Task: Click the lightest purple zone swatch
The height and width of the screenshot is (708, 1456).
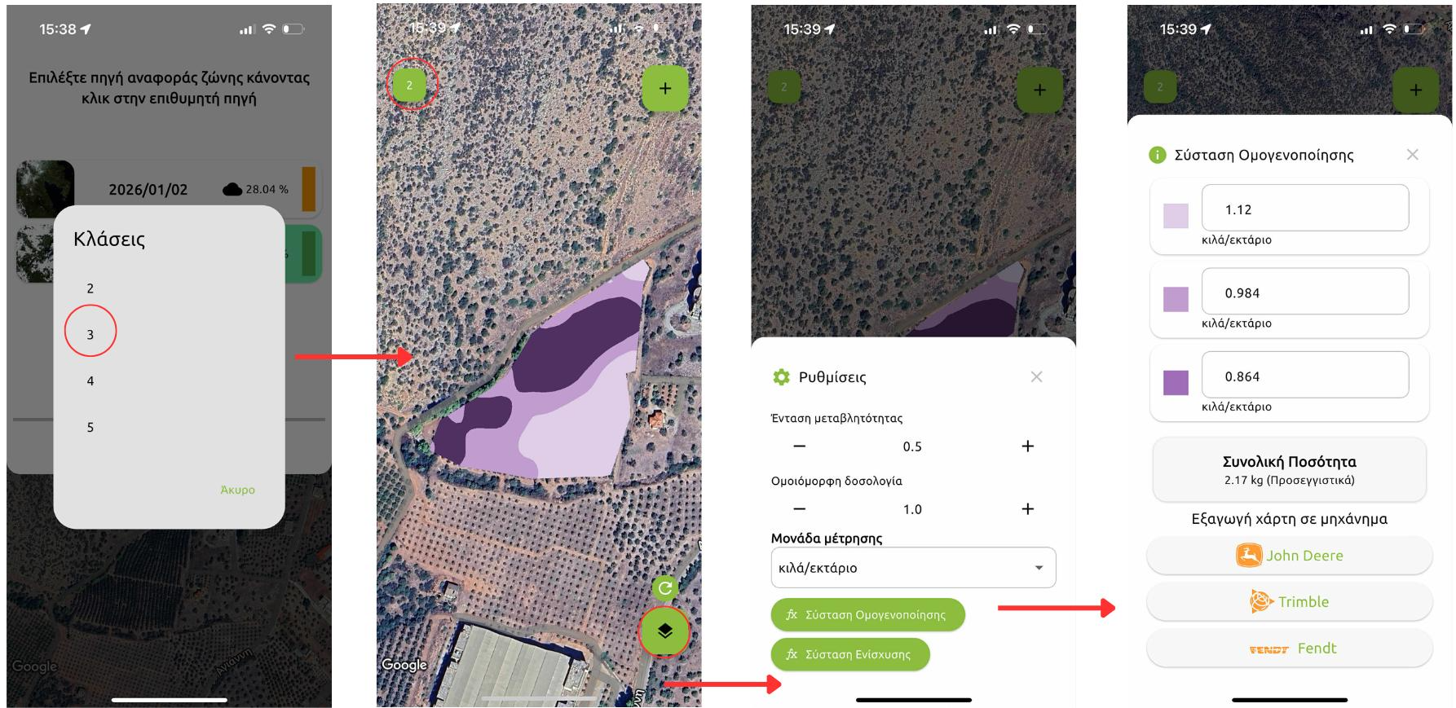Action: pos(1176,216)
